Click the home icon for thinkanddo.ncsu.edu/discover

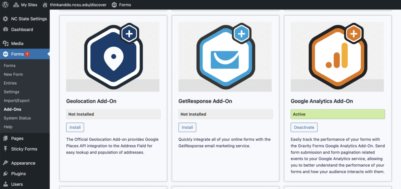[45, 5]
